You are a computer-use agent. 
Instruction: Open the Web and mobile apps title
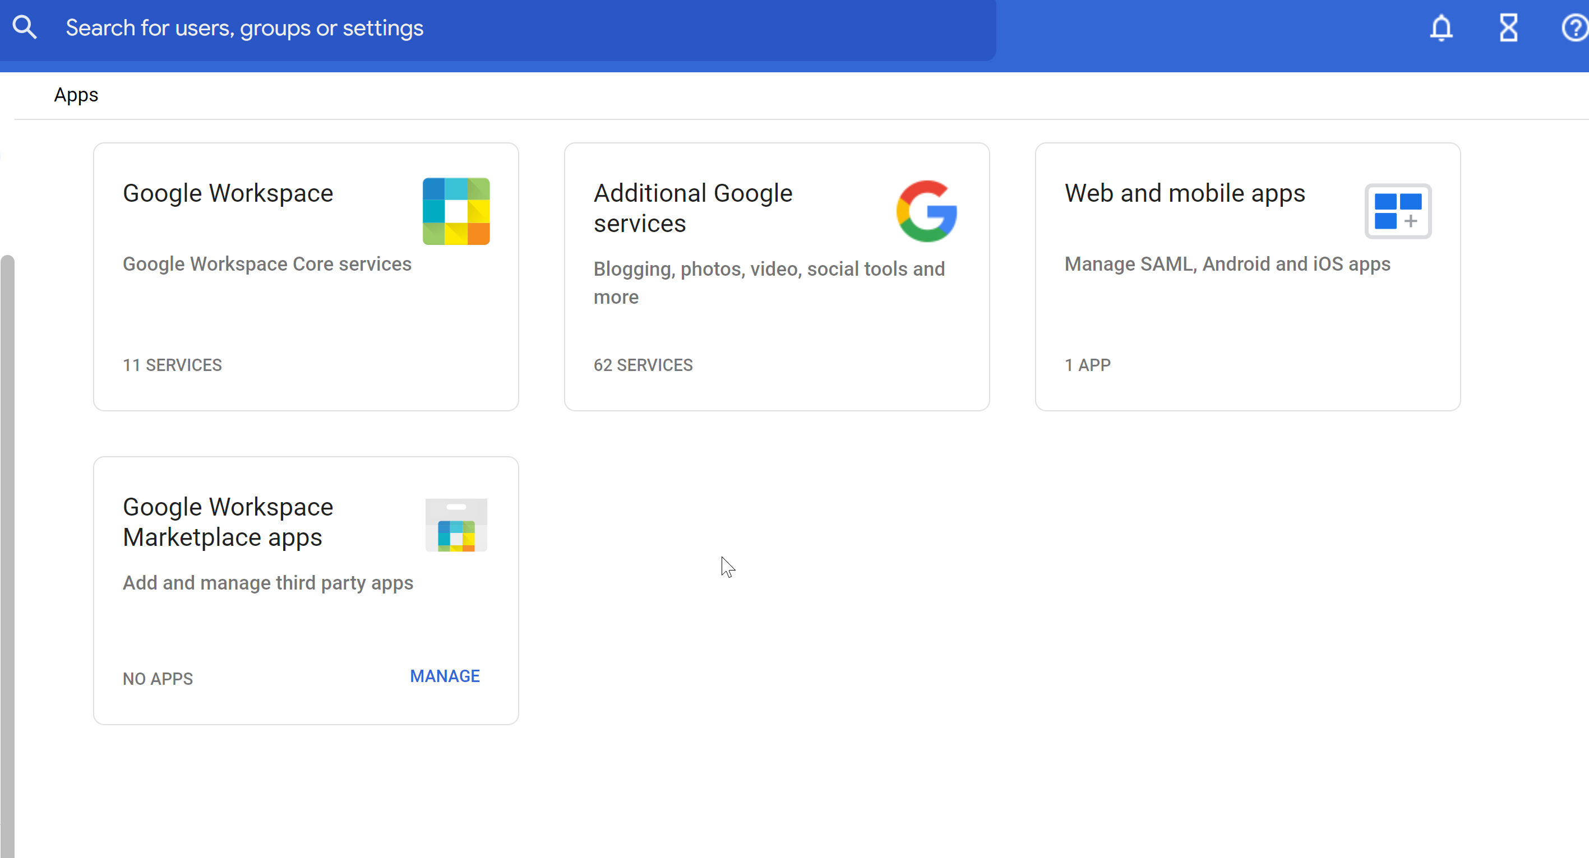coord(1184,193)
